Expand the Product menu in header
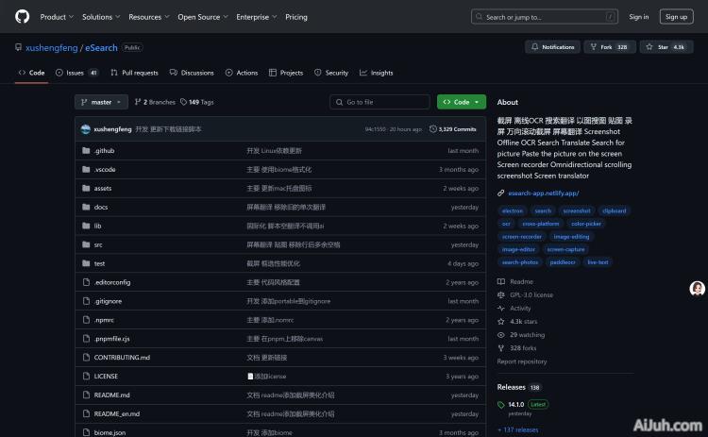Screen dimensions: 708x437 click(56, 16)
